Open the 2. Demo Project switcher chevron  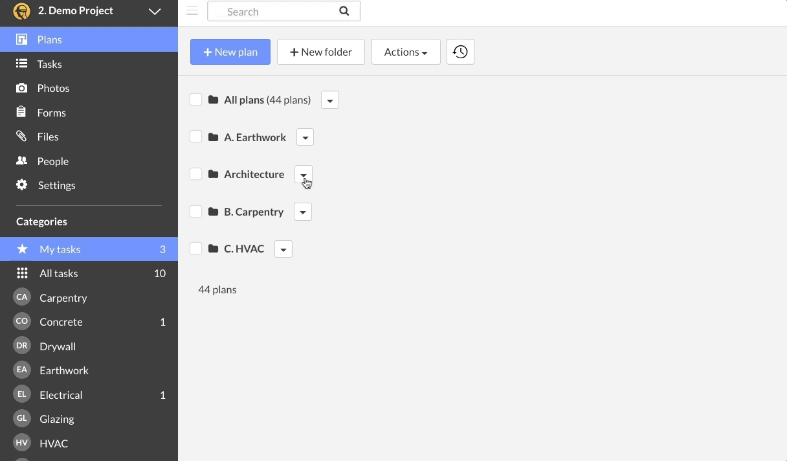click(x=155, y=11)
